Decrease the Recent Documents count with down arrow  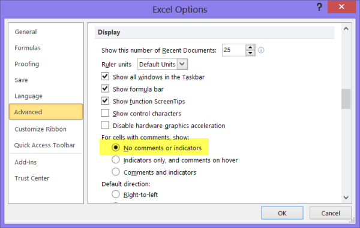click(250, 53)
